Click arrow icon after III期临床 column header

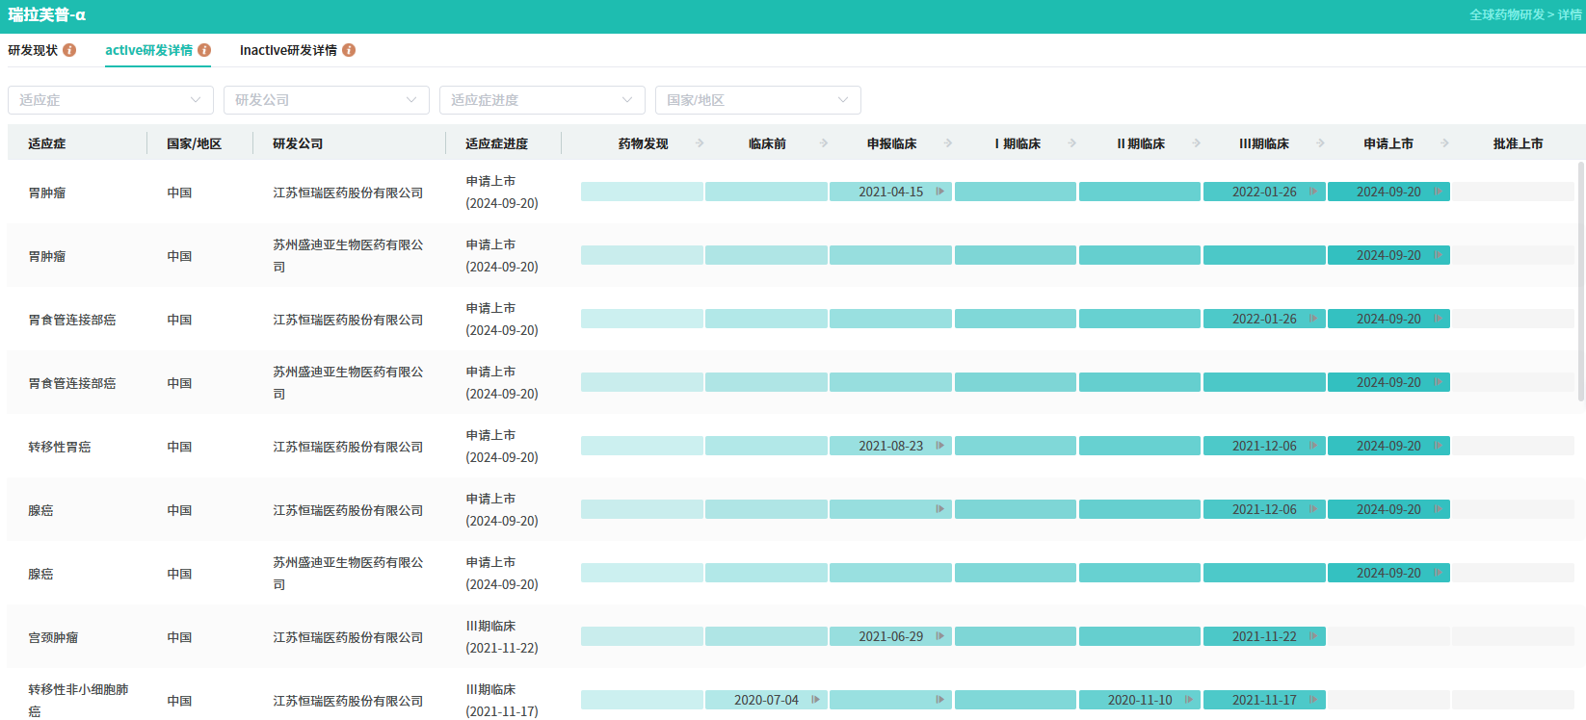tap(1320, 143)
